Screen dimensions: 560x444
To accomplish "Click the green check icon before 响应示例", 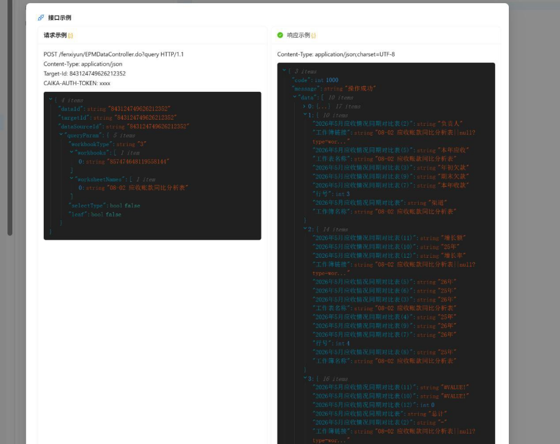I will click(280, 35).
